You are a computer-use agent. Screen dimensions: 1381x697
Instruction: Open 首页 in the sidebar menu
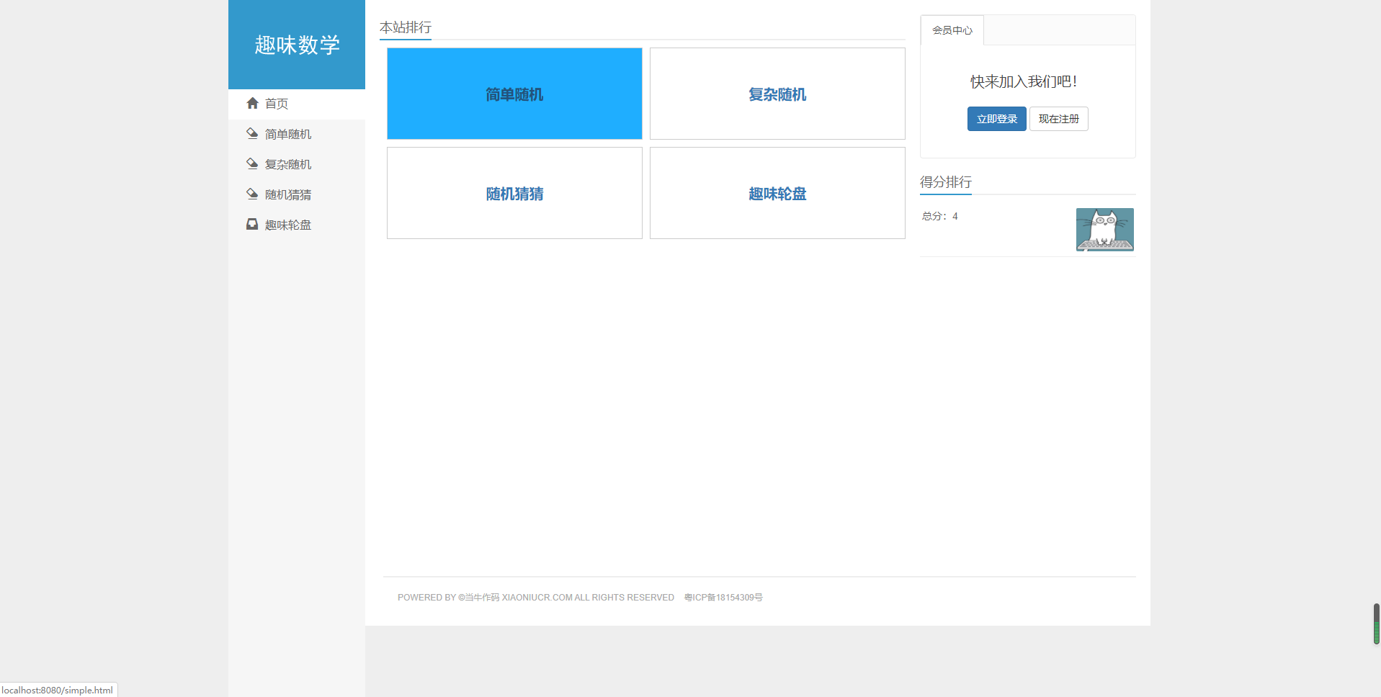click(297, 104)
